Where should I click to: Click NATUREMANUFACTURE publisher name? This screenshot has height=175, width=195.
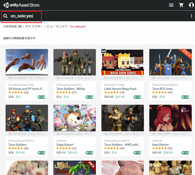tap(21, 85)
